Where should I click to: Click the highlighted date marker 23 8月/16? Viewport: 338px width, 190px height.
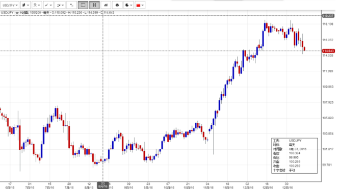point(103,185)
